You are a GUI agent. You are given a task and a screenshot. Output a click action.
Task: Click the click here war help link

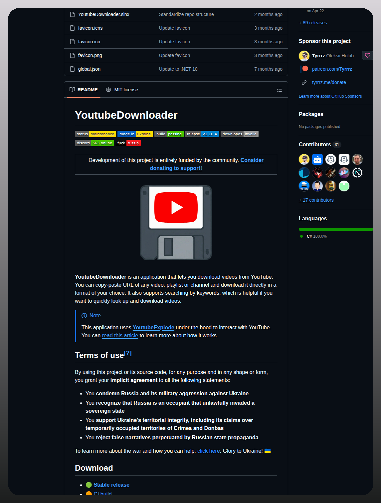click(209, 451)
